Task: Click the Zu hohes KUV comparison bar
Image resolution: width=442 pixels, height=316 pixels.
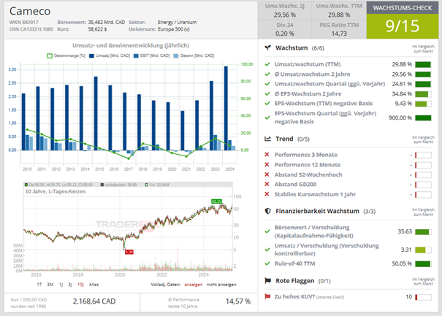Action: 423,297
